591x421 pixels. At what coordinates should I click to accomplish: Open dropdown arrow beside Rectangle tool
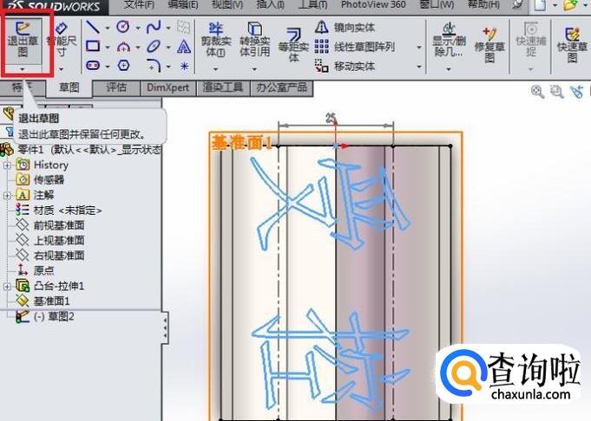pos(108,48)
